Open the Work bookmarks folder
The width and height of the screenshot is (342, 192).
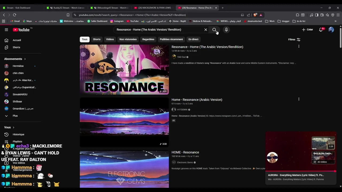point(270,21)
